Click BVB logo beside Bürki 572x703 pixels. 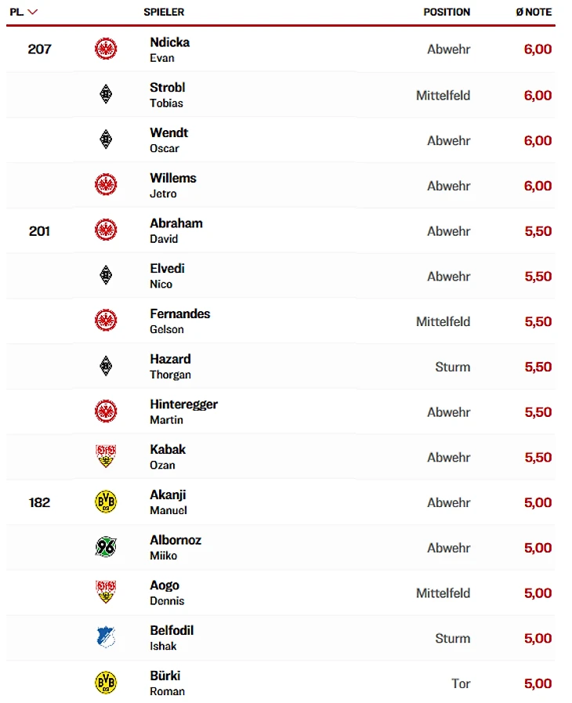pyautogui.click(x=106, y=683)
